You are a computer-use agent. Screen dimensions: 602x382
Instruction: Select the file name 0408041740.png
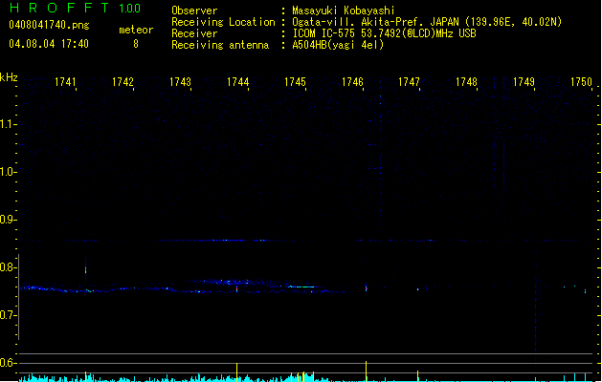[49, 25]
